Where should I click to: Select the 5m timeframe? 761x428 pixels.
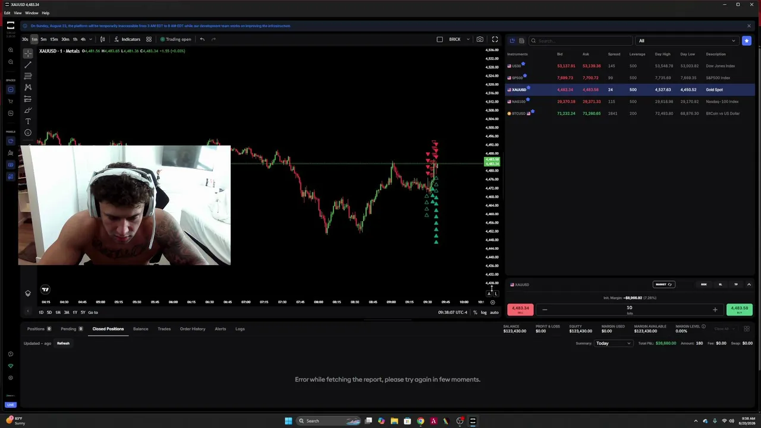[43, 39]
